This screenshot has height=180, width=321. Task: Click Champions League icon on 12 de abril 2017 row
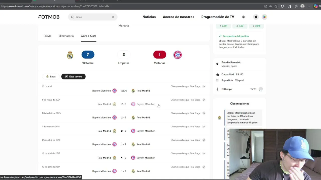(x=204, y=167)
